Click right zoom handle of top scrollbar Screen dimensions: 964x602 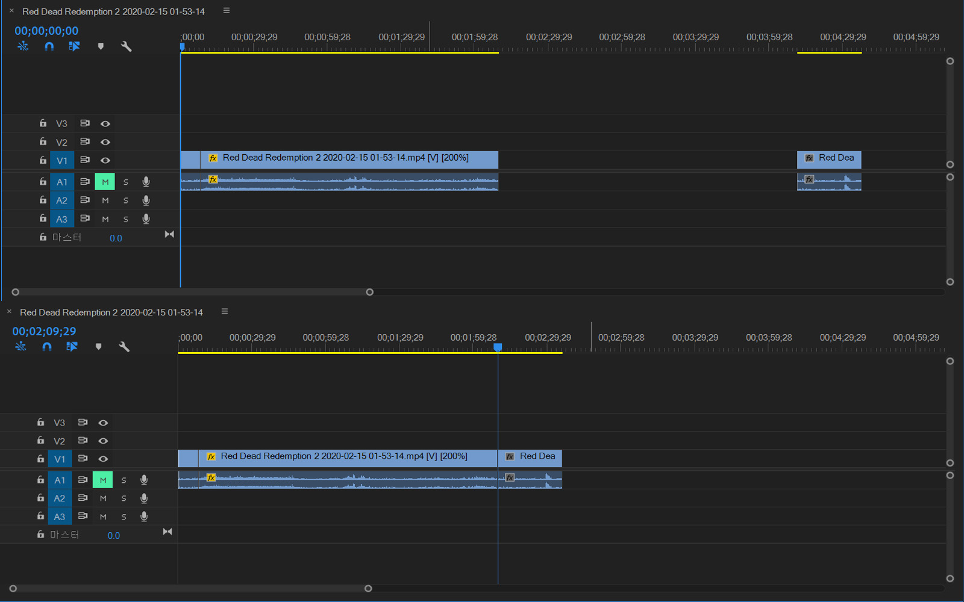[x=370, y=292]
